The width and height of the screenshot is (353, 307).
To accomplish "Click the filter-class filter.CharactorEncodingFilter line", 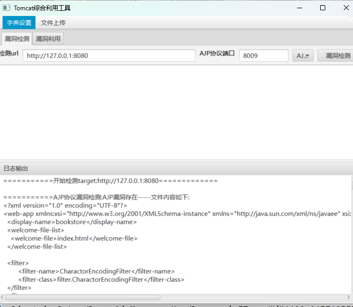I will coord(101,280).
